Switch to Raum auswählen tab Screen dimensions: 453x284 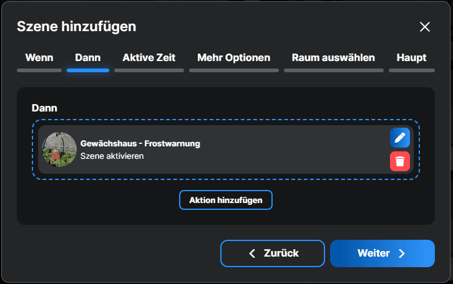point(333,58)
